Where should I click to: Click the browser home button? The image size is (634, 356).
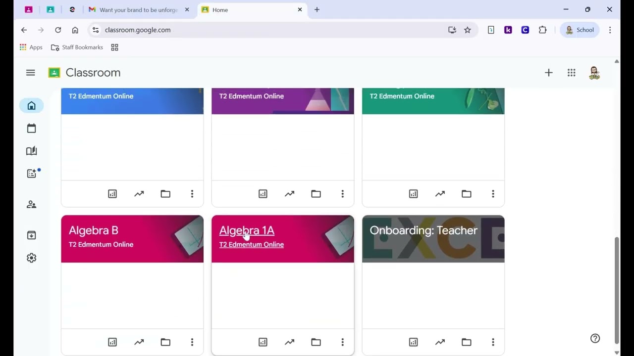pos(75,30)
